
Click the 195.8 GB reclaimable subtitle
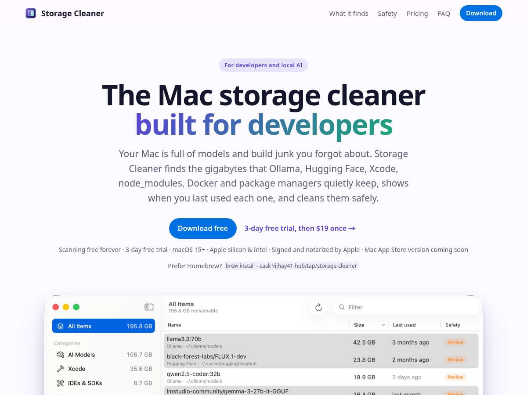coord(193,311)
